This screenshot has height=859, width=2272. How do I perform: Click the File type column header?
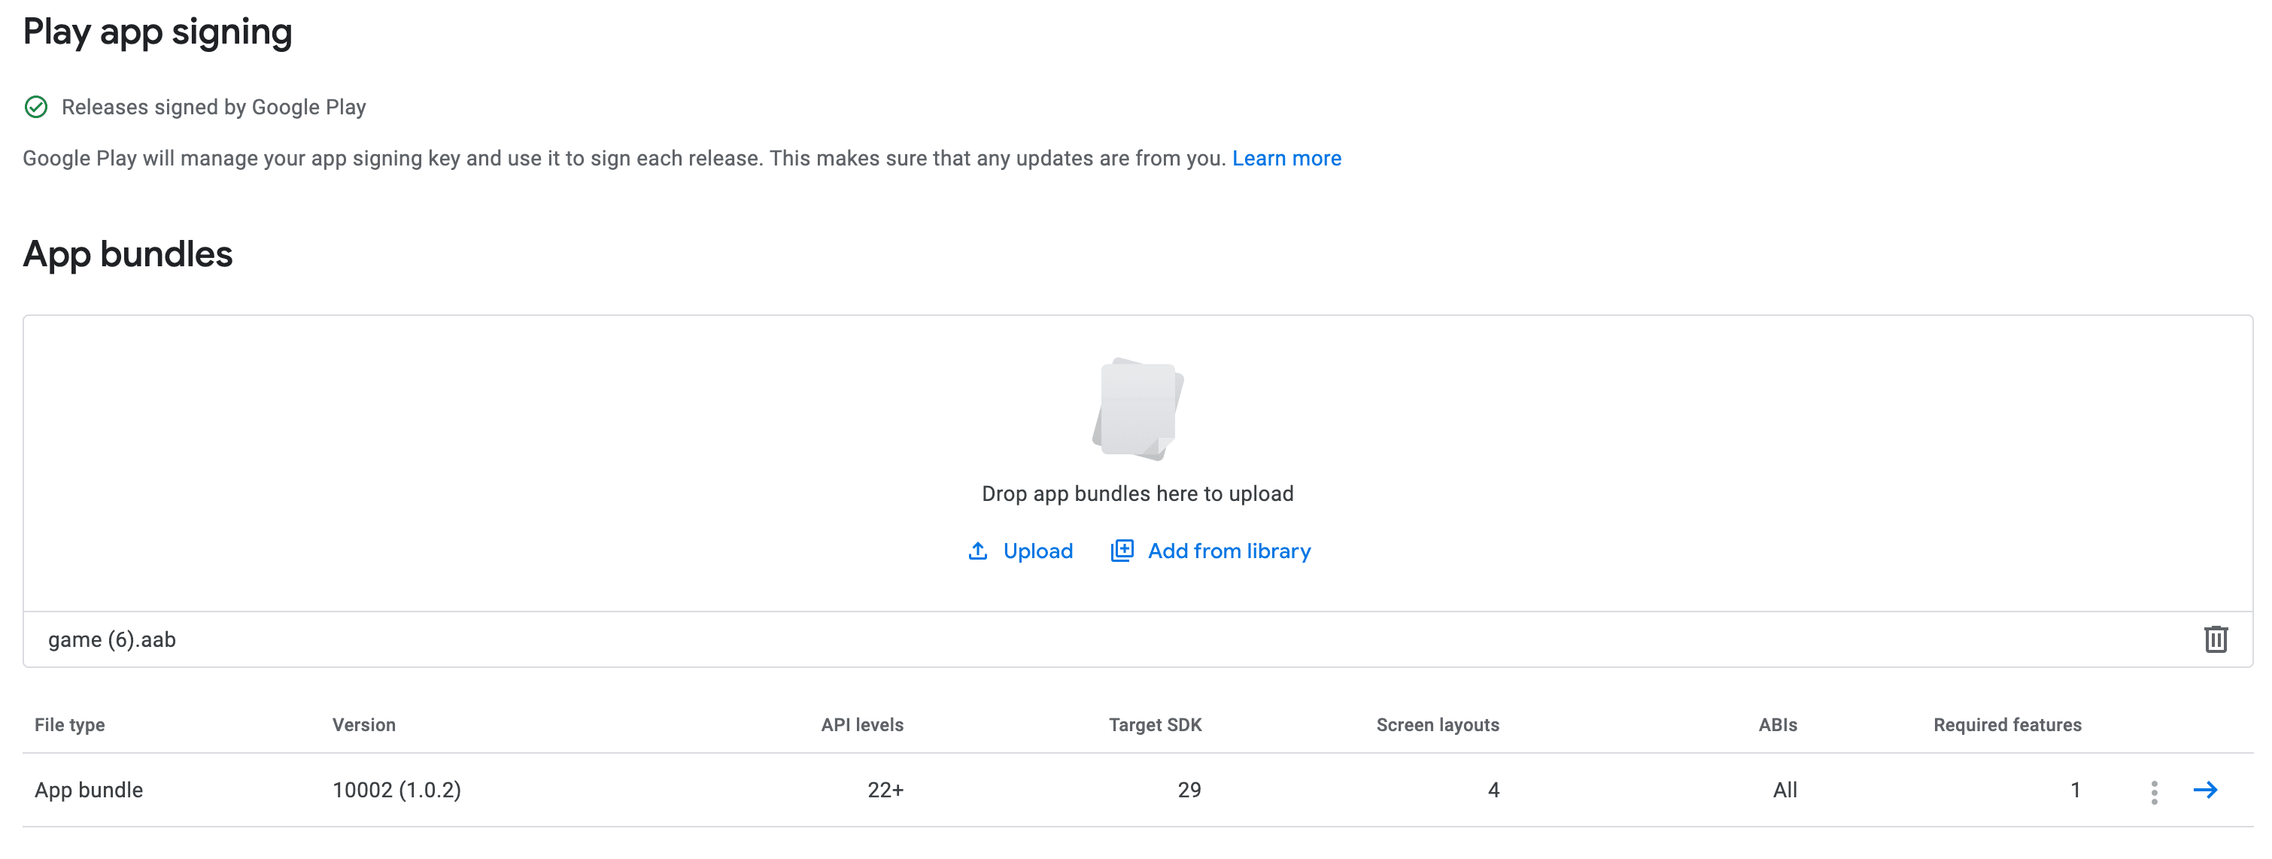[x=70, y=725]
